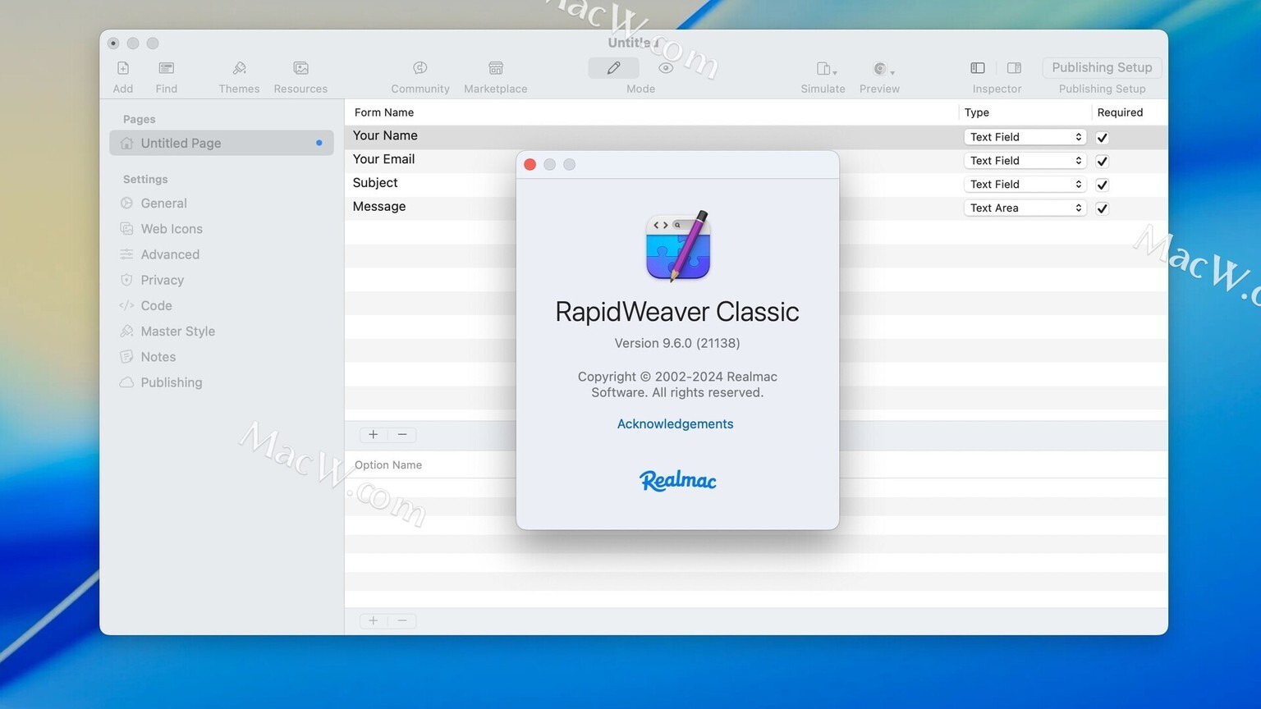Image resolution: width=1261 pixels, height=709 pixels.
Task: Open the Marketplace toolbar icon
Action: click(496, 68)
